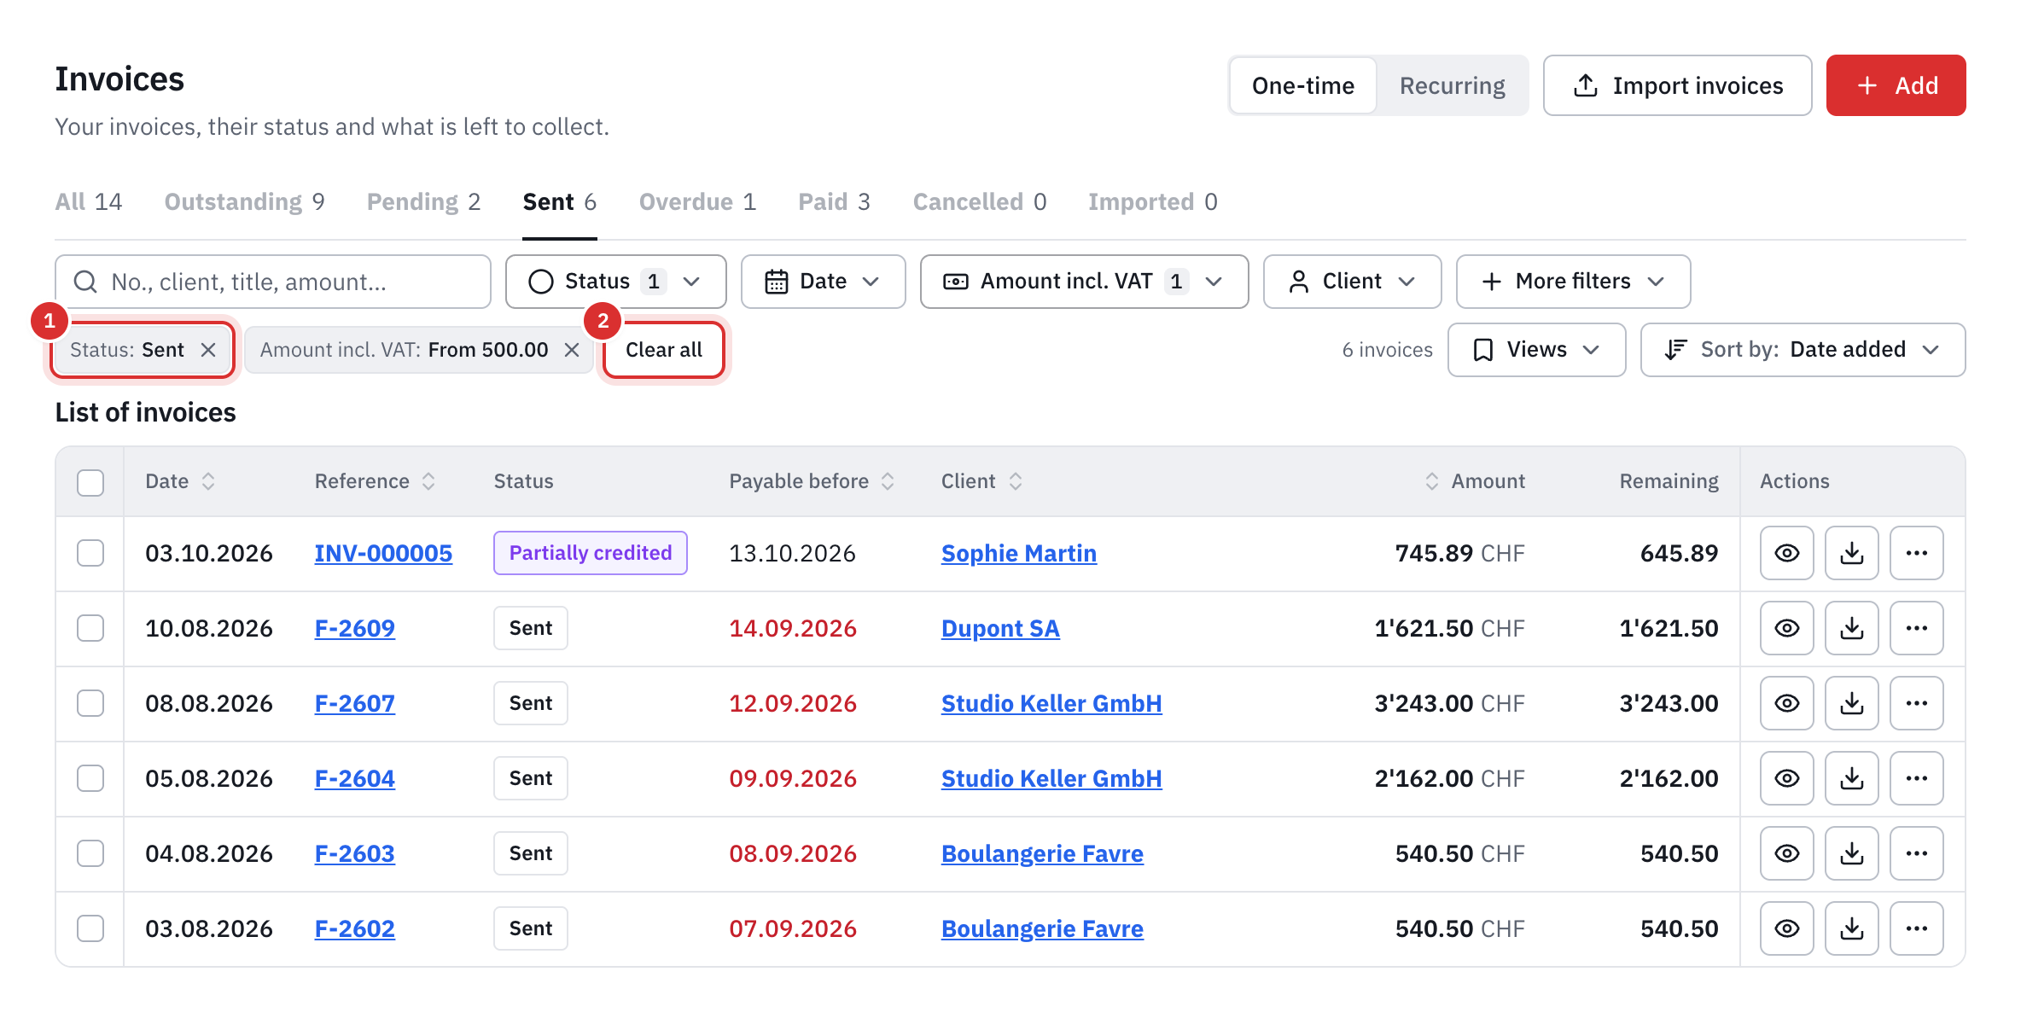The width and height of the screenshot is (2021, 1024).
Task: Switch to the Outstanding tab
Action: pyautogui.click(x=244, y=202)
